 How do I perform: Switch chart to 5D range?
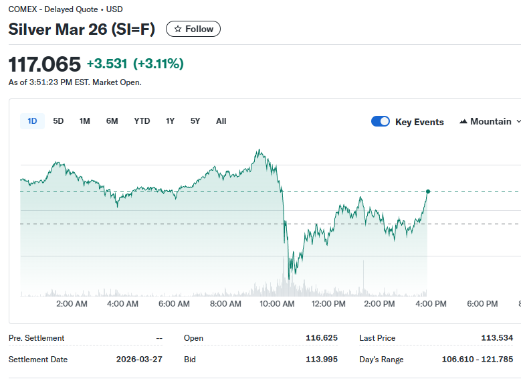58,121
